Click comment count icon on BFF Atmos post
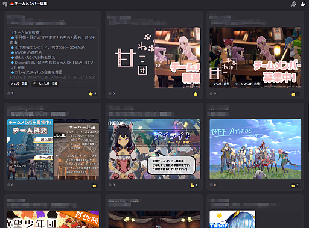This screenshot has width=309, height=228. 213,185
